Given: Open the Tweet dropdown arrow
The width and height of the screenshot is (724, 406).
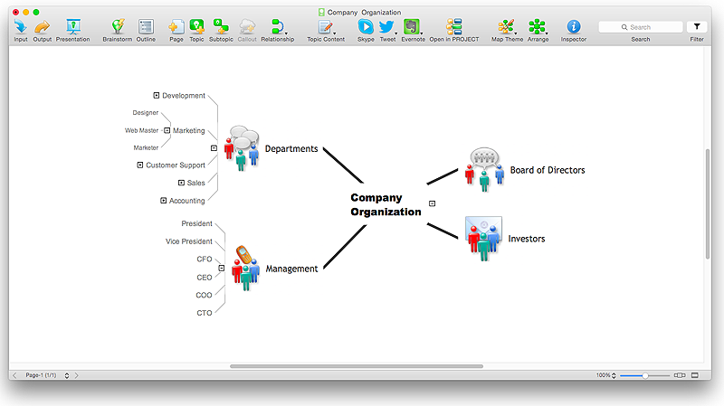Looking at the screenshot, I should coord(396,33).
